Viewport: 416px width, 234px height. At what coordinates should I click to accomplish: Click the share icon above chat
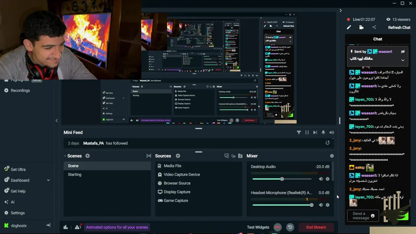[374, 27]
